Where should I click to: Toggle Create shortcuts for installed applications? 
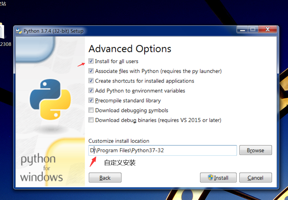click(x=91, y=81)
